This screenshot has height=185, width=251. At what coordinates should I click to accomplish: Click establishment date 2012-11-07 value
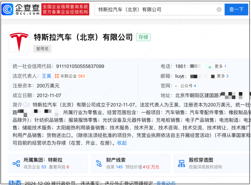point(49,95)
